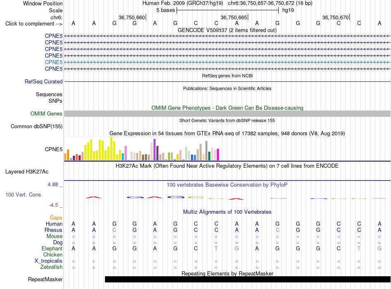Click the Common dbSNP(155) track label
This screenshot has width=391, height=289.
(37, 126)
